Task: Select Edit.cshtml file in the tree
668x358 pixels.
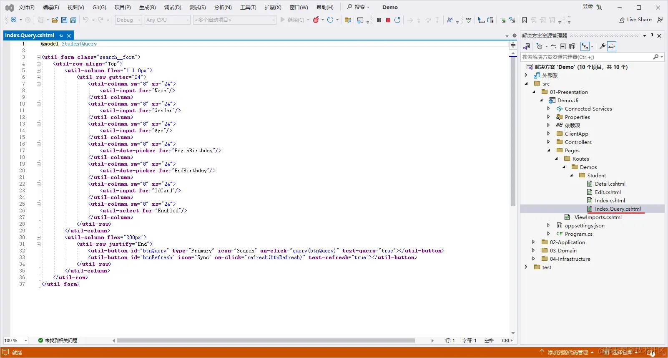Action: (x=608, y=192)
